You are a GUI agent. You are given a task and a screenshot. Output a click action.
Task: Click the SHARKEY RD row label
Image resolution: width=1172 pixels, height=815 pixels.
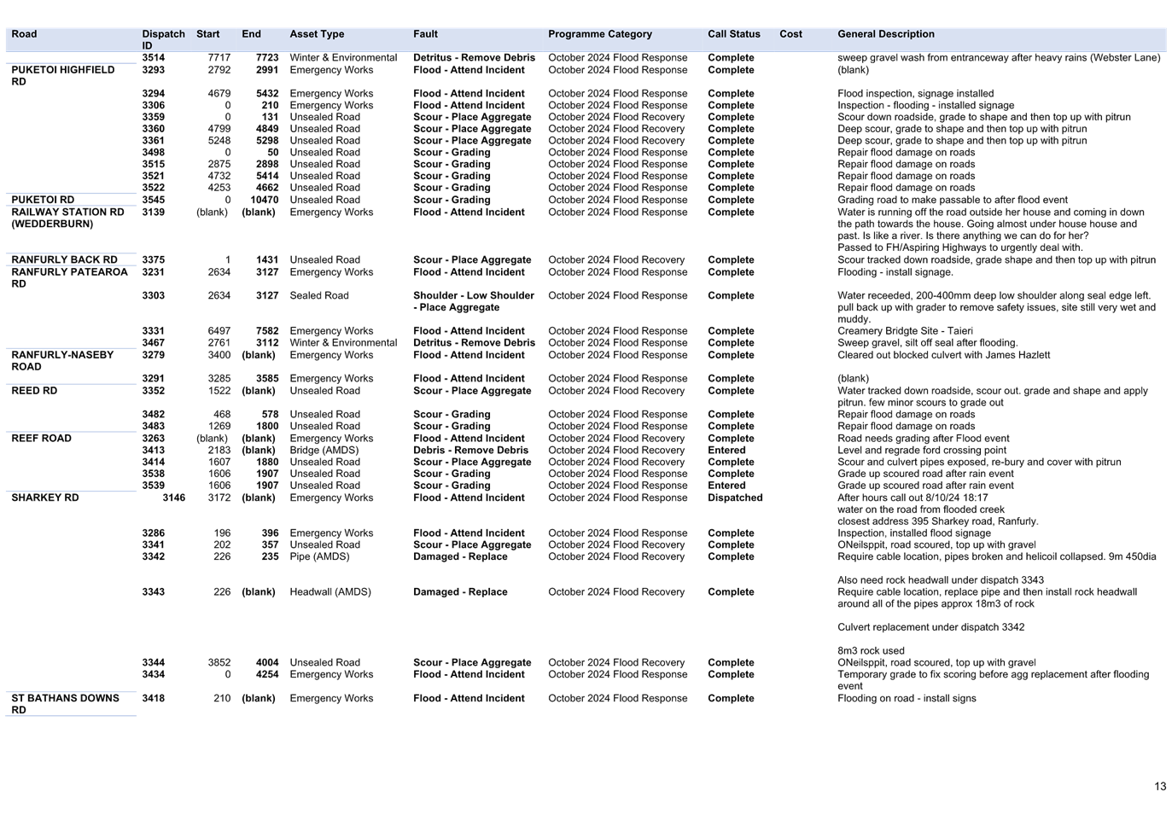(44, 497)
